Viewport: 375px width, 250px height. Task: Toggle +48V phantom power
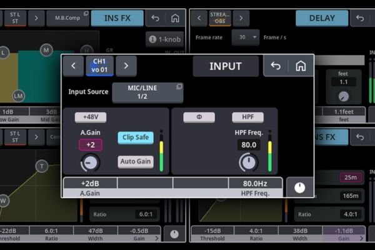91,117
